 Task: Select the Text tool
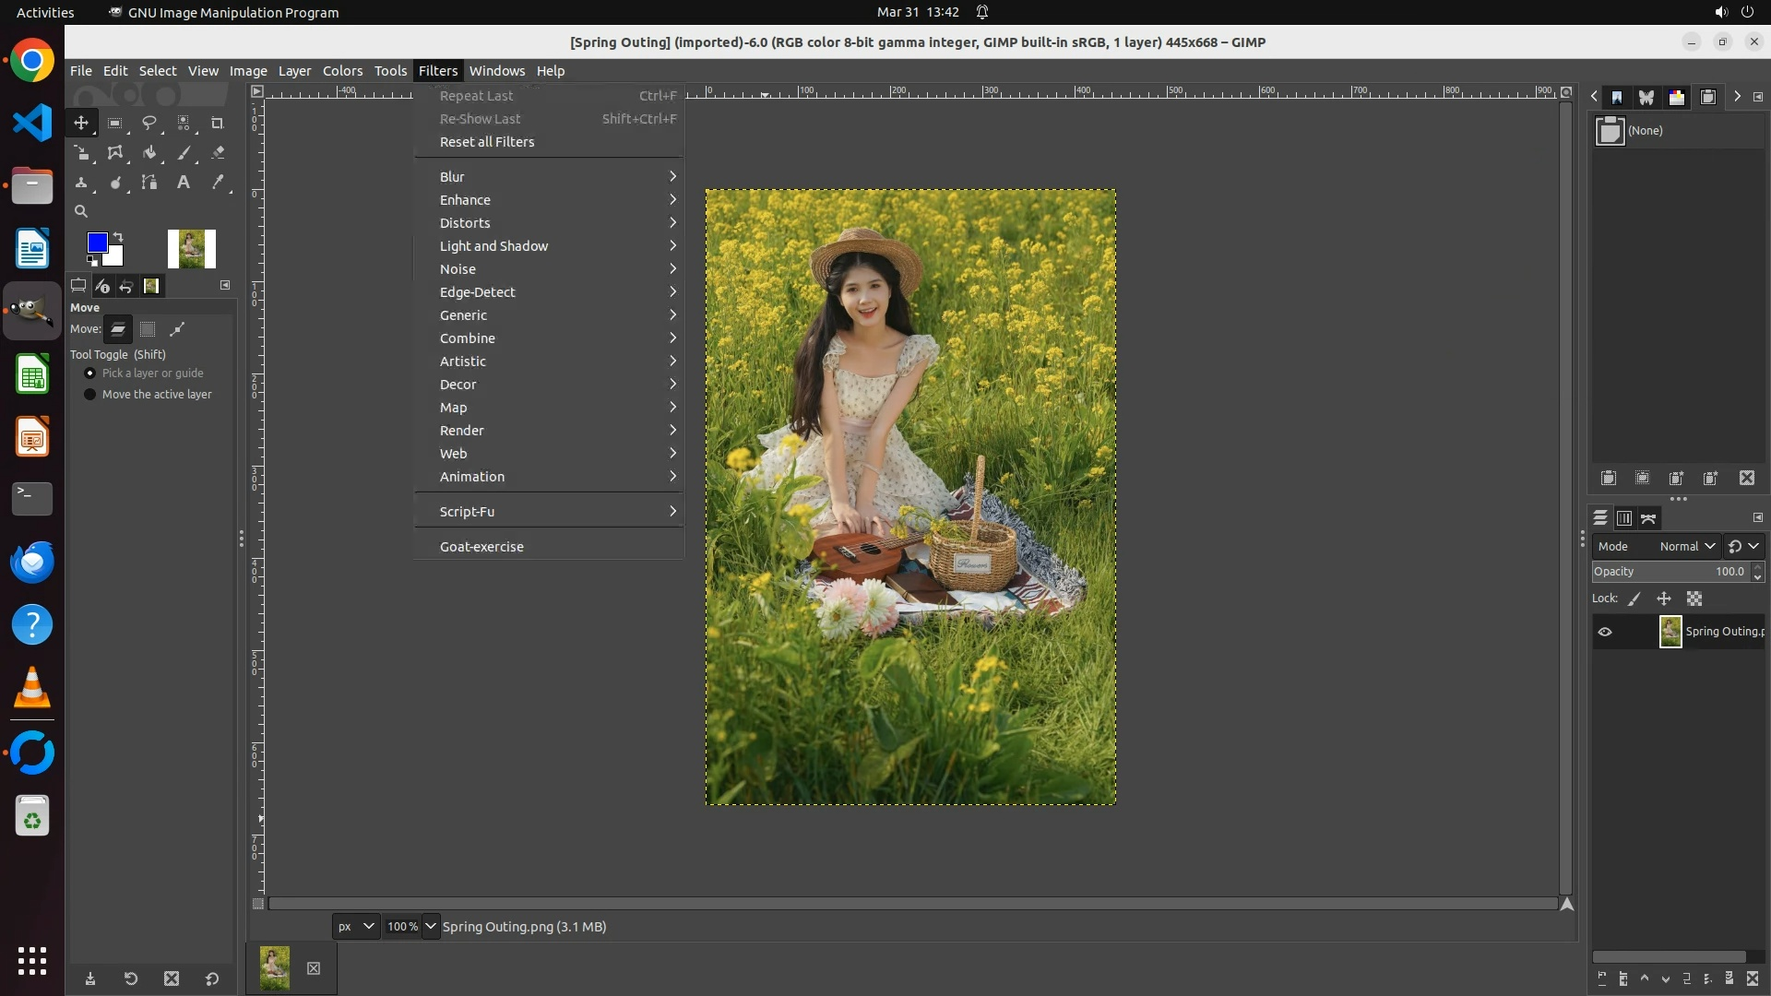pyautogui.click(x=184, y=183)
